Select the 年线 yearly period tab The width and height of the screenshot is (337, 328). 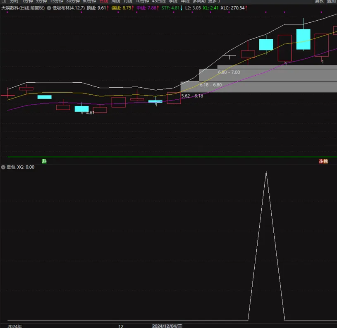(x=185, y=1)
